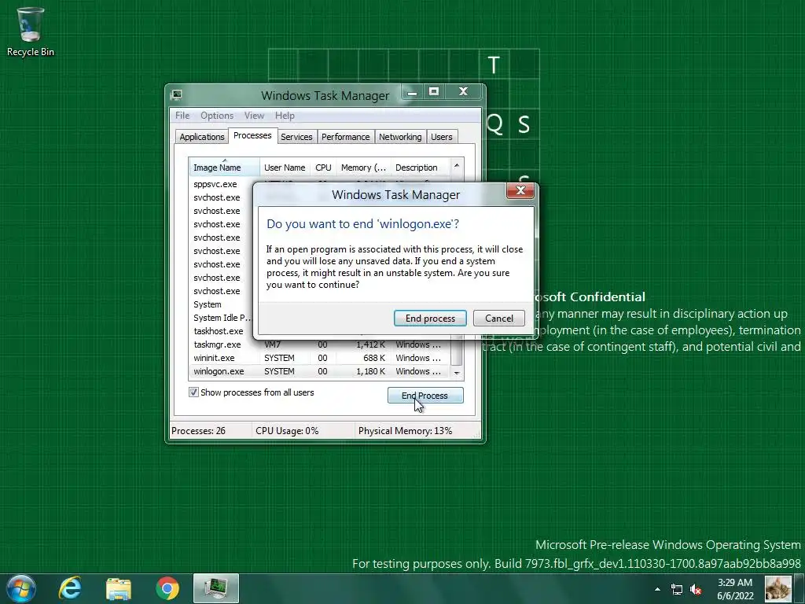Open the File menu
Viewport: 805px width, 604px height.
182,116
